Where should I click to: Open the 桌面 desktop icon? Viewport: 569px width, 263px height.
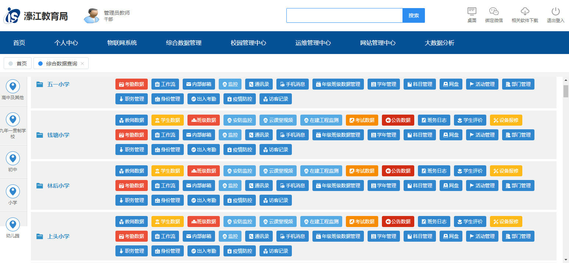pos(472,11)
